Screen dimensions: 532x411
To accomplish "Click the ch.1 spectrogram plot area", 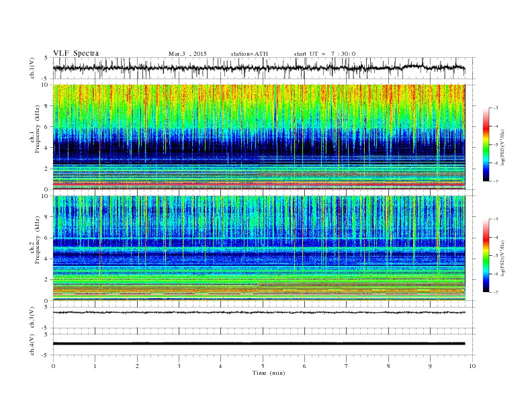I will coord(259,137).
